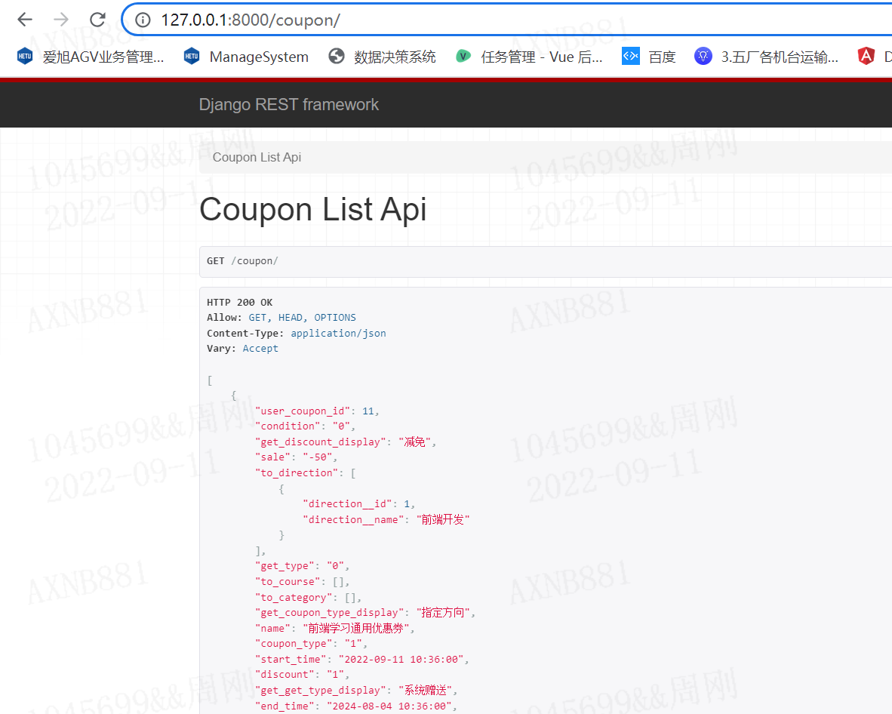Image resolution: width=892 pixels, height=714 pixels.
Task: Click the HETU icon beside ManageSystem
Action: (192, 57)
